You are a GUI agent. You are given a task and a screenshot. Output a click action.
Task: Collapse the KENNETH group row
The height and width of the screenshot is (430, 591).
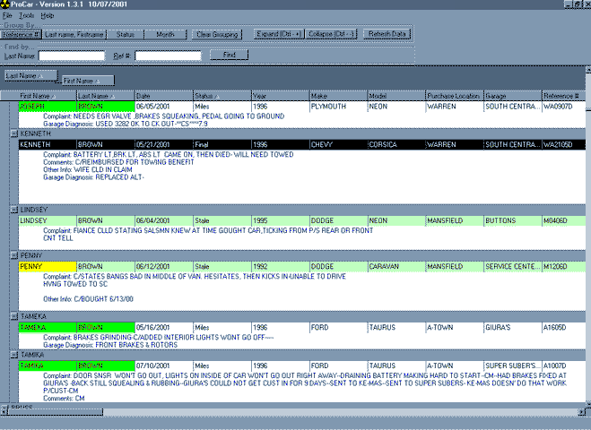13,133
